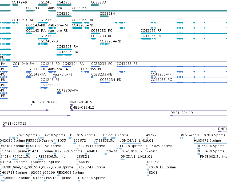Click protein CG33234-PD
Image resolution: width=227 pixels, height=182 pixels.
click(111, 80)
